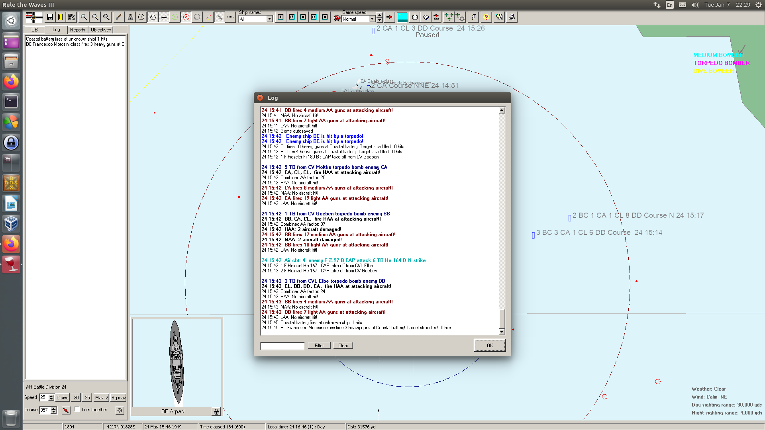765x430 pixels.
Task: Click the three aircraft formation icon
Action: (449, 17)
